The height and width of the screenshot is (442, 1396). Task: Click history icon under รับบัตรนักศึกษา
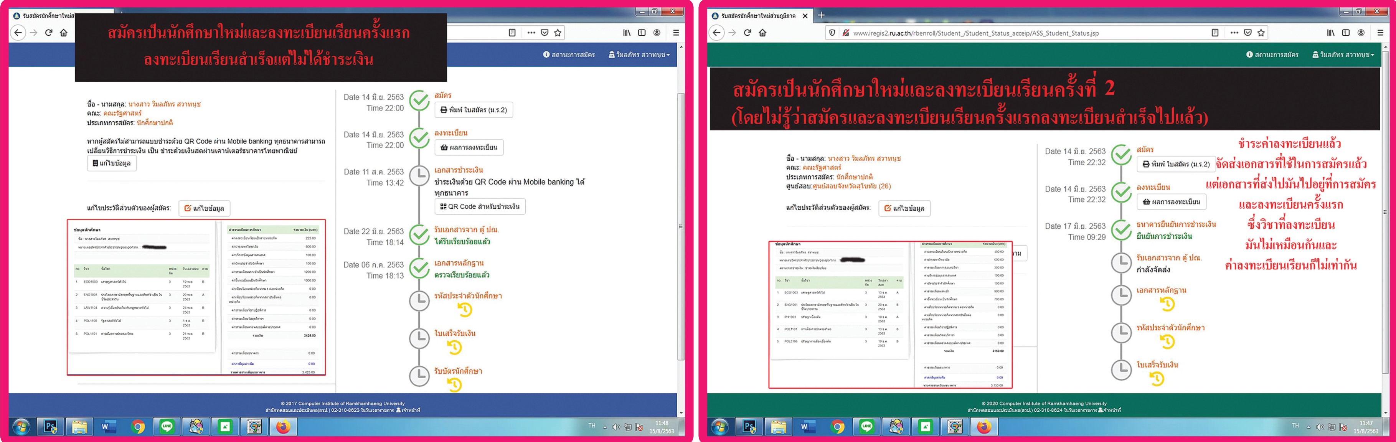(454, 384)
